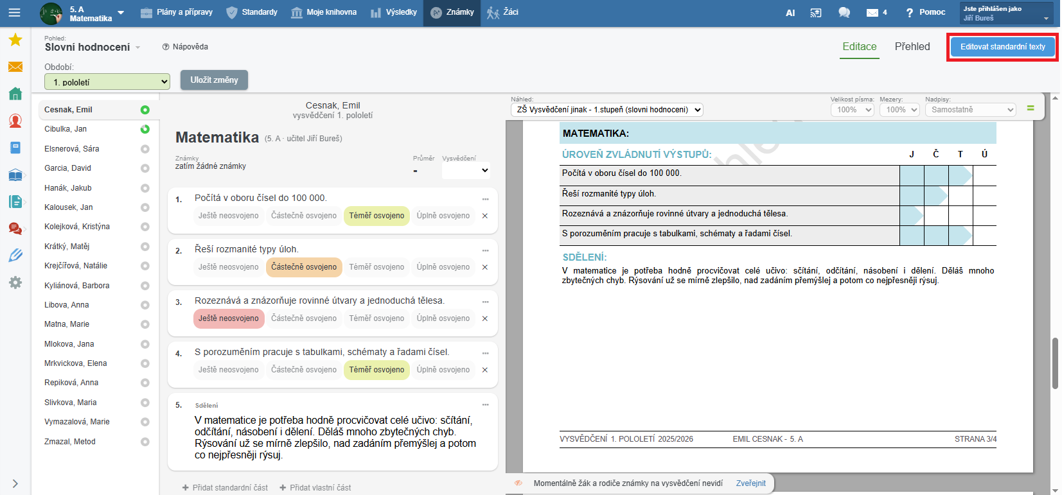Remove rating for item 1 with X
Image resolution: width=1062 pixels, height=495 pixels.
click(485, 216)
